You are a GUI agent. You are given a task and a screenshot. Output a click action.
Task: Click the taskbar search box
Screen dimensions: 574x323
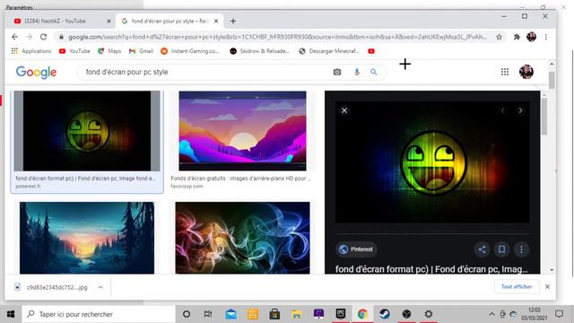coord(99,314)
